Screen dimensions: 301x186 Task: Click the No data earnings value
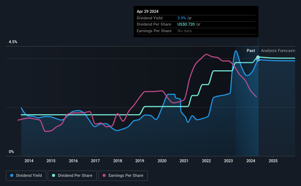click(184, 31)
